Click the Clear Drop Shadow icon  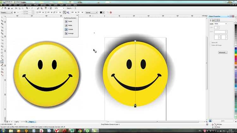pos(111,12)
